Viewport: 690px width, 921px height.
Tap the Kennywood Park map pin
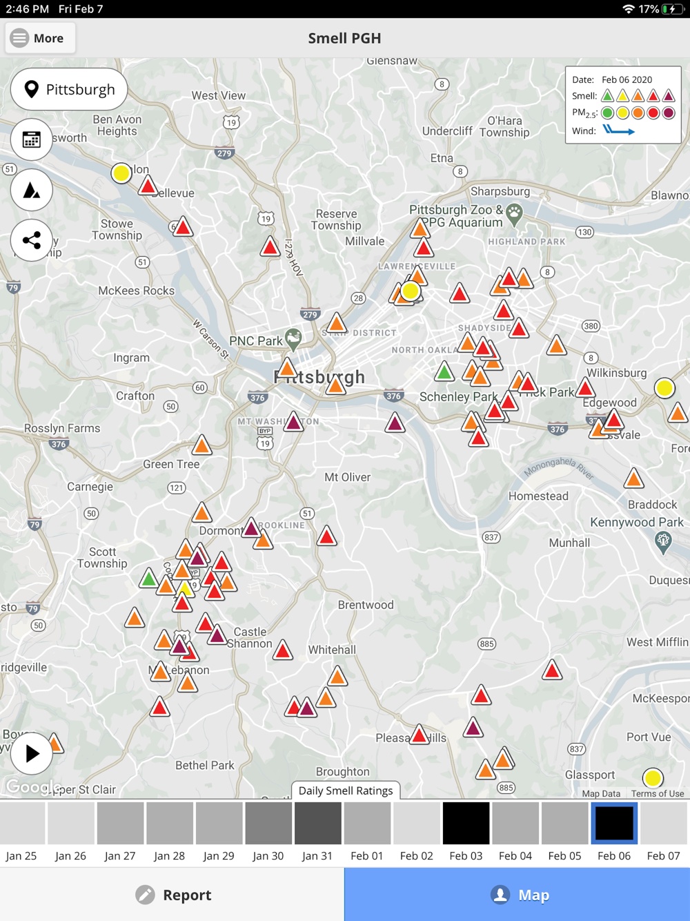tap(663, 542)
